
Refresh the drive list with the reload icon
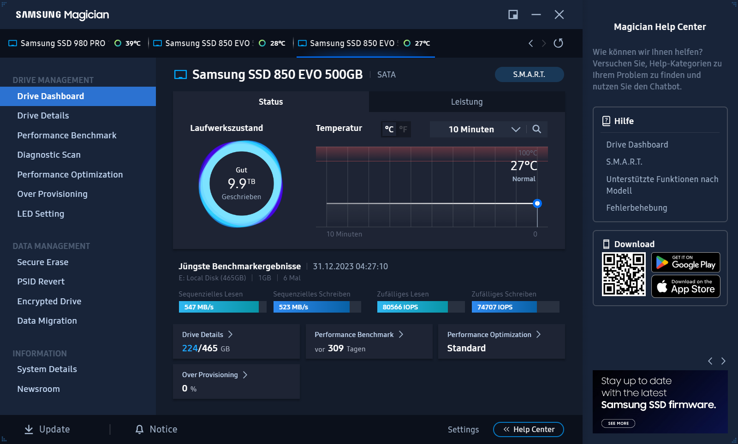558,43
